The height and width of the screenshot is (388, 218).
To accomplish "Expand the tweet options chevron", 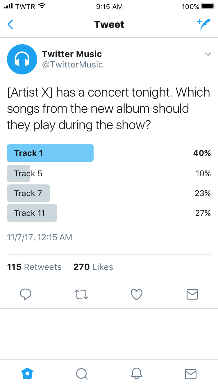I will point(208,54).
